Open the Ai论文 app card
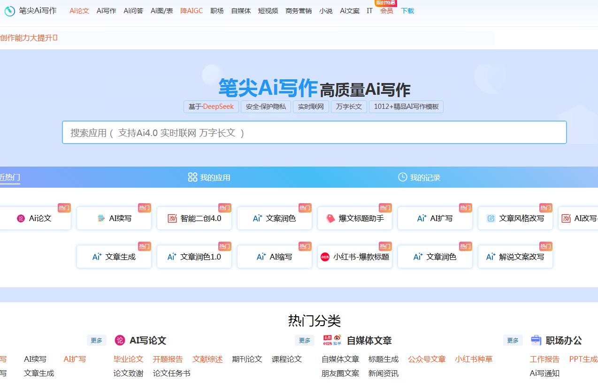The height and width of the screenshot is (389, 598). tap(34, 218)
